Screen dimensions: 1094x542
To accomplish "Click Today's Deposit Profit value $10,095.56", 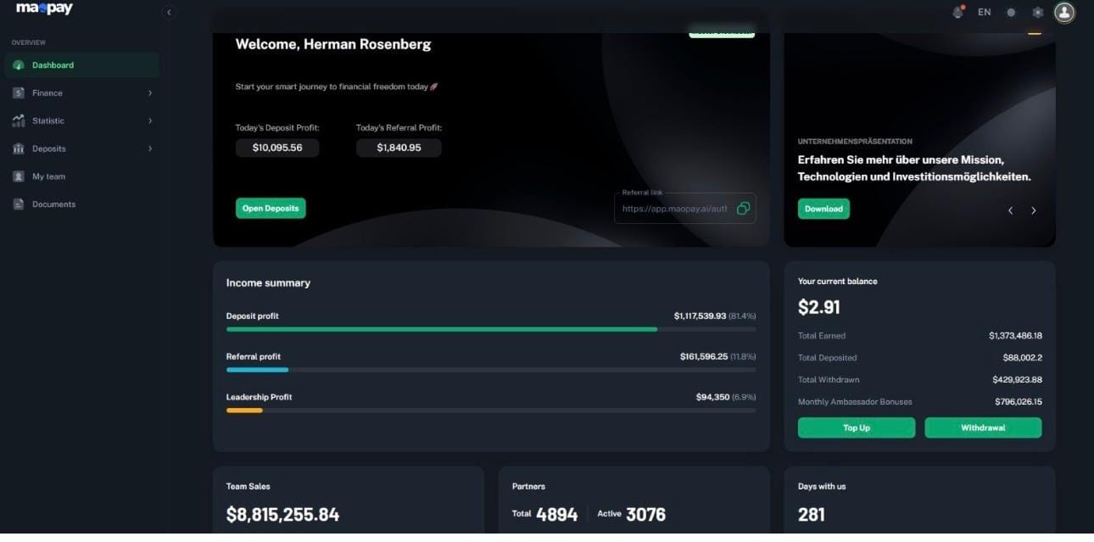I will point(277,148).
